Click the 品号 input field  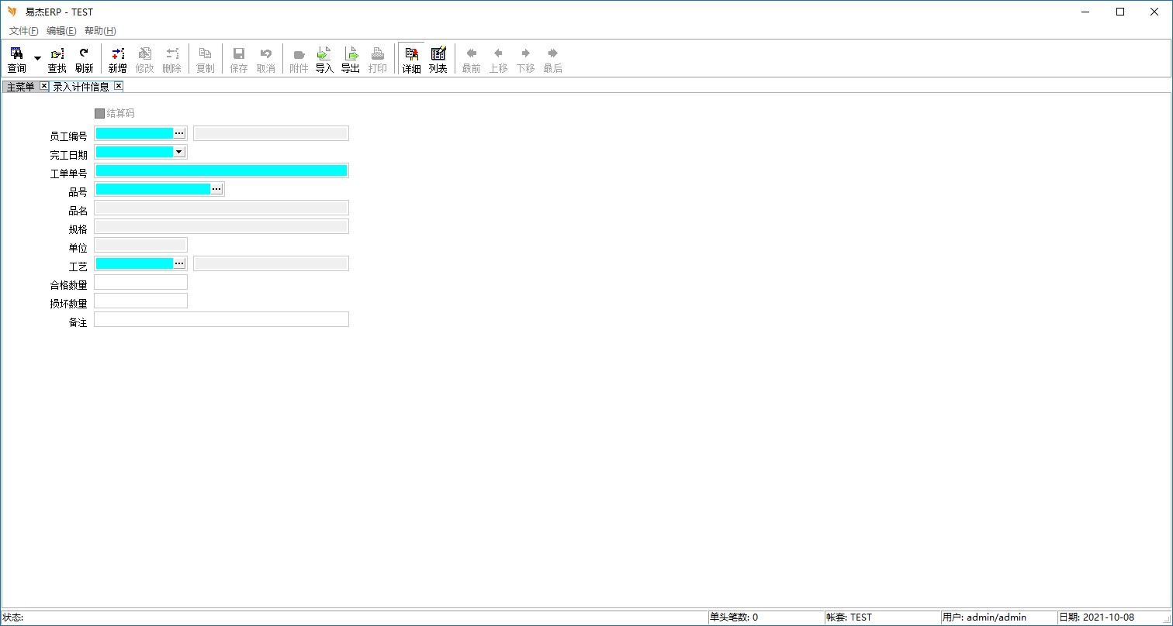point(153,189)
